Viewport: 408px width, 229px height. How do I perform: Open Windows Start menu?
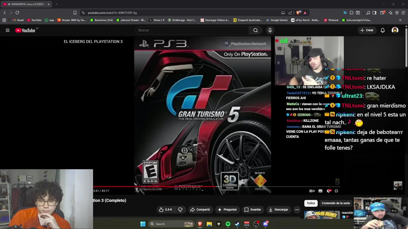[x=143, y=224]
